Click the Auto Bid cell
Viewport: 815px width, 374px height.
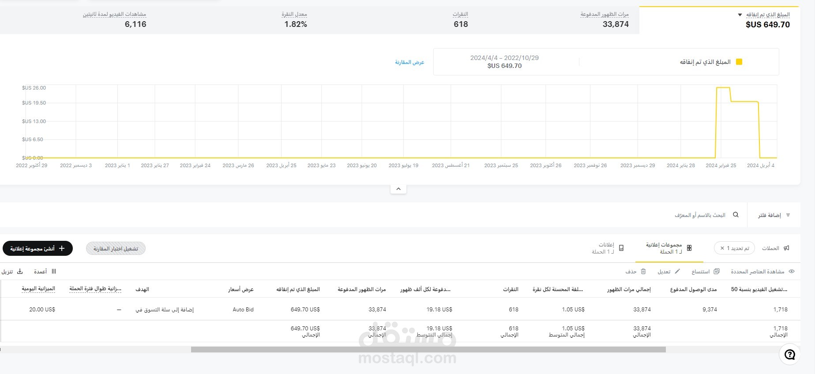coord(243,310)
